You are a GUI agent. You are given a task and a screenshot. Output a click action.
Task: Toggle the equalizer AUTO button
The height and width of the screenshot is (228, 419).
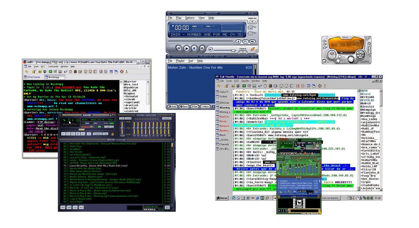[x=128, y=118]
